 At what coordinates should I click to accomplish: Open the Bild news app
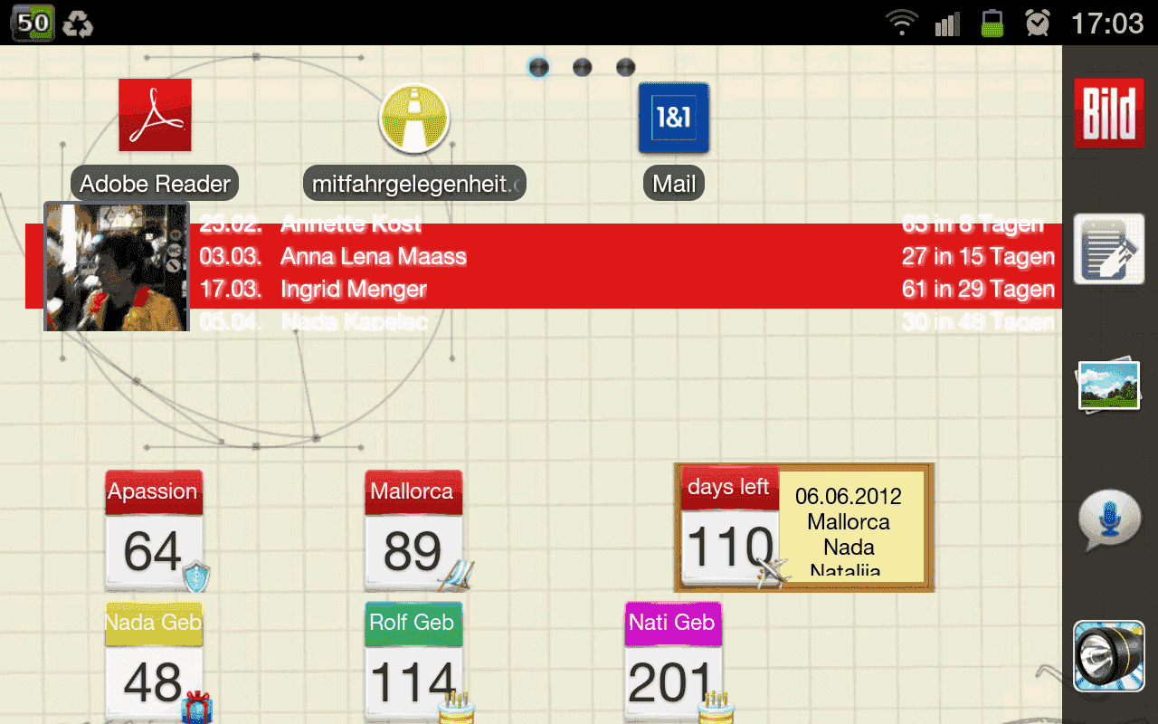[1108, 113]
